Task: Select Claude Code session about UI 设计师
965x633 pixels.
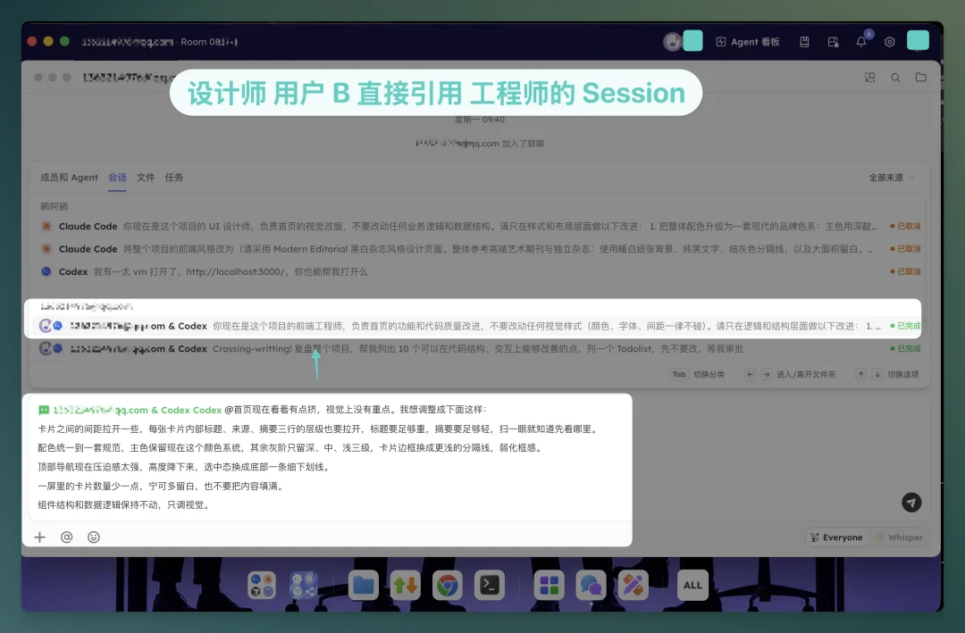Action: pos(479,227)
